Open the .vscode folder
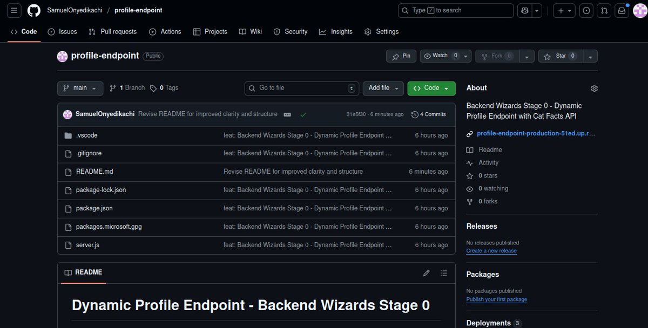 click(87, 135)
